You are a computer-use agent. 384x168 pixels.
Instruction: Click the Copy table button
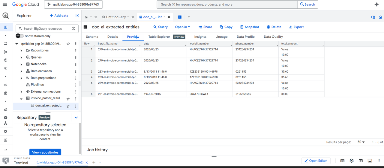coord(226,27)
